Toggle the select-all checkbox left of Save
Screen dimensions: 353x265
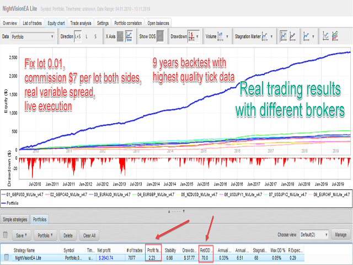(x=6, y=235)
